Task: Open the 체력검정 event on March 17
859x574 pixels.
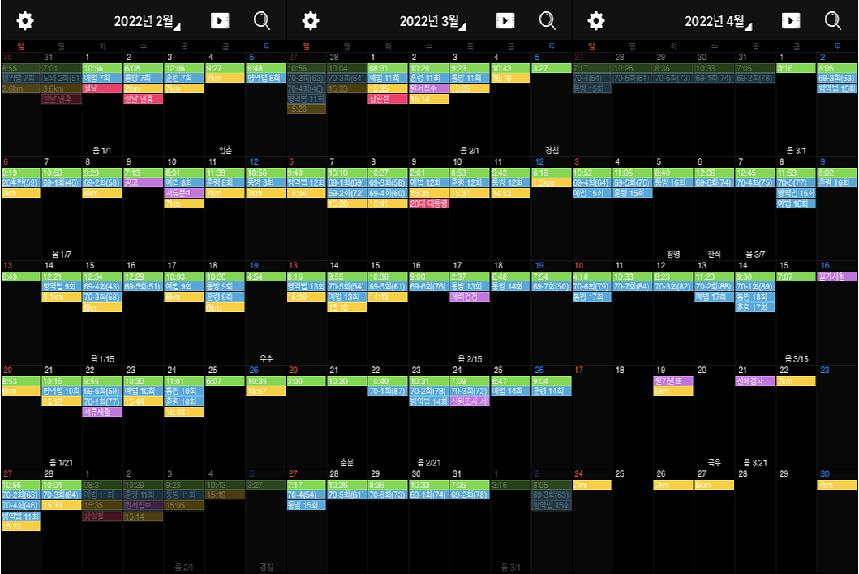Action: click(x=469, y=297)
